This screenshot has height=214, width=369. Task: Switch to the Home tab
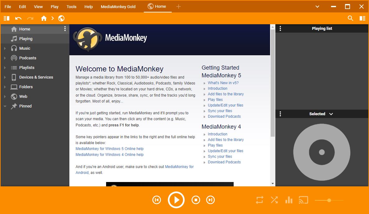coord(158,6)
